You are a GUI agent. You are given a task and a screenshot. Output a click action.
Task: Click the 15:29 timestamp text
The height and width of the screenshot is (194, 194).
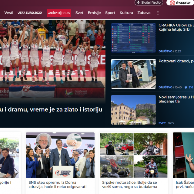[178, 51]
